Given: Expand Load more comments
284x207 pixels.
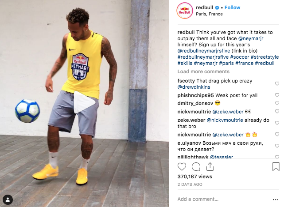Looking at the screenshot, I should point(203,72).
